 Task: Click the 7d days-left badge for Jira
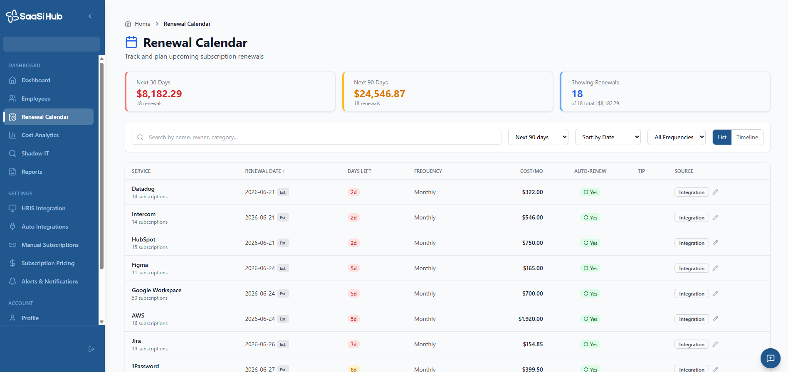tap(353, 344)
